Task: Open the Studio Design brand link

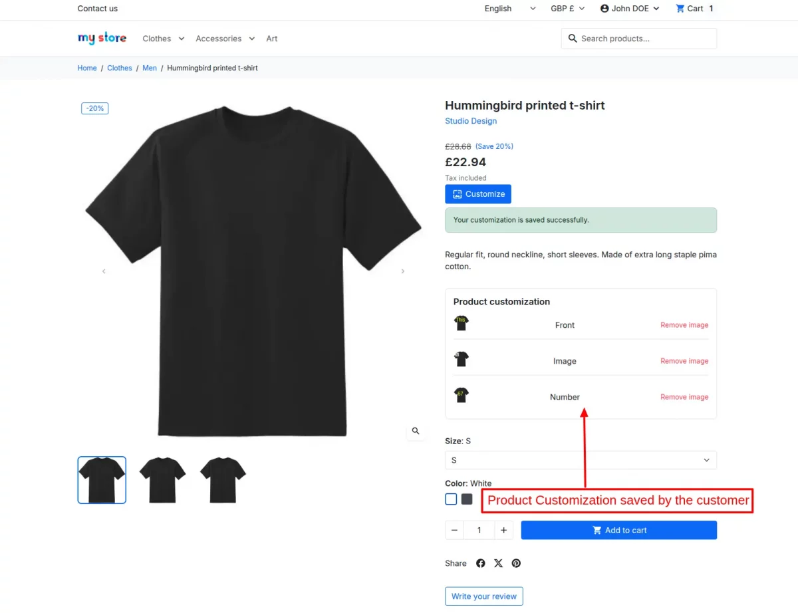Action: tap(471, 121)
